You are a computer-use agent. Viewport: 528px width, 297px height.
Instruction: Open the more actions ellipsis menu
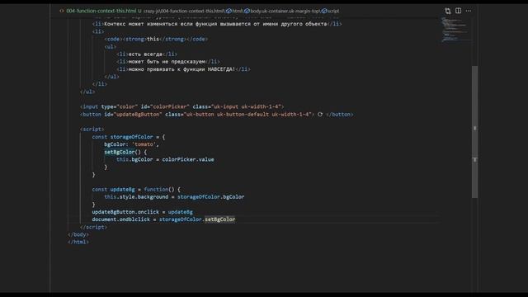pyautogui.click(x=469, y=11)
